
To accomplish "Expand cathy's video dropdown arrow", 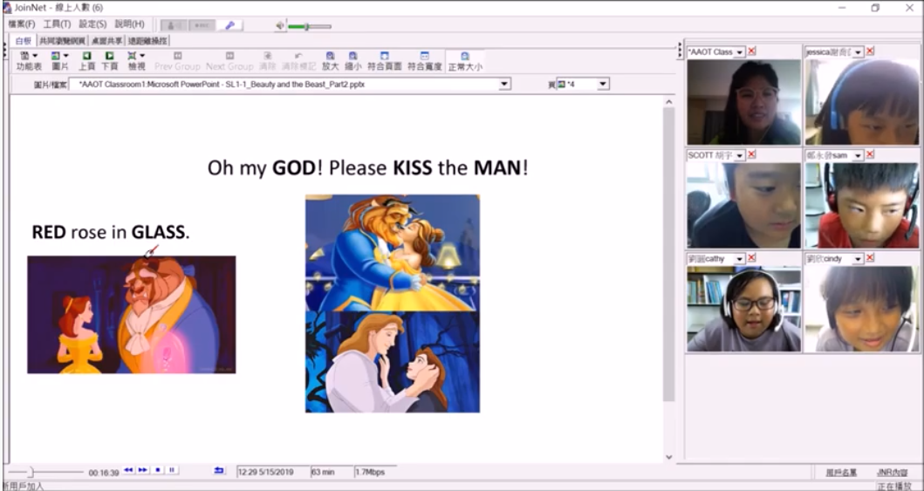I will tap(740, 260).
